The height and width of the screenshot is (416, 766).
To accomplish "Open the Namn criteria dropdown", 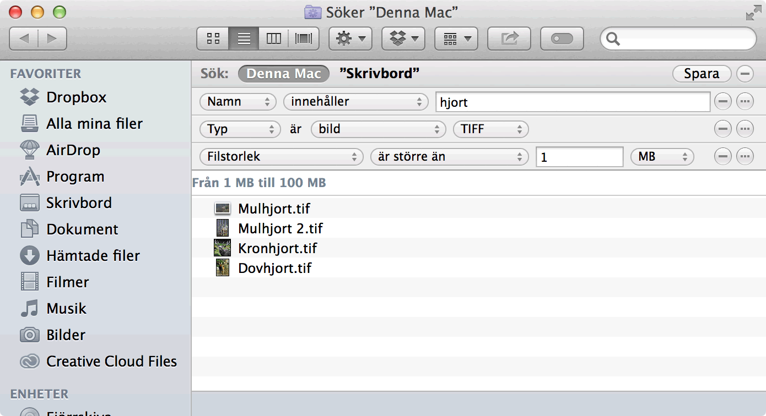I will click(238, 102).
